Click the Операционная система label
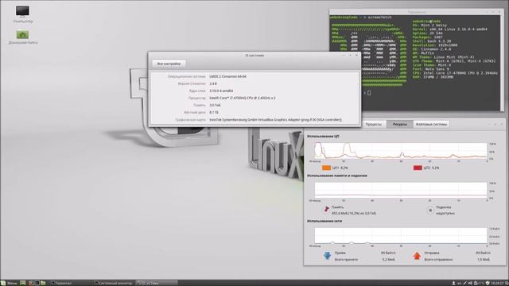Image resolution: width=509 pixels, height=286 pixels. pyautogui.click(x=187, y=76)
